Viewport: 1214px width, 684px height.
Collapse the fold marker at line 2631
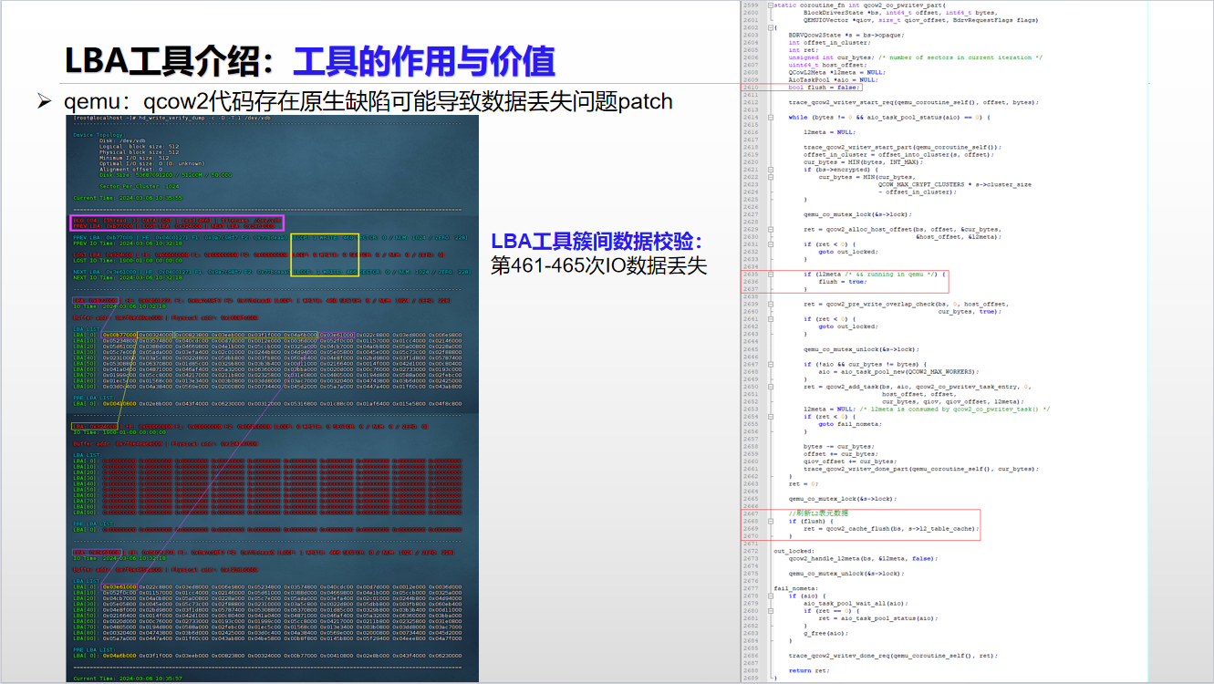pyautogui.click(x=771, y=244)
